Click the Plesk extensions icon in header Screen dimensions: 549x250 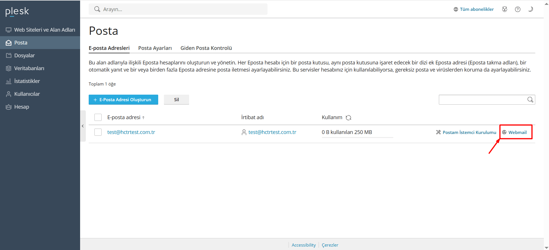click(x=505, y=9)
